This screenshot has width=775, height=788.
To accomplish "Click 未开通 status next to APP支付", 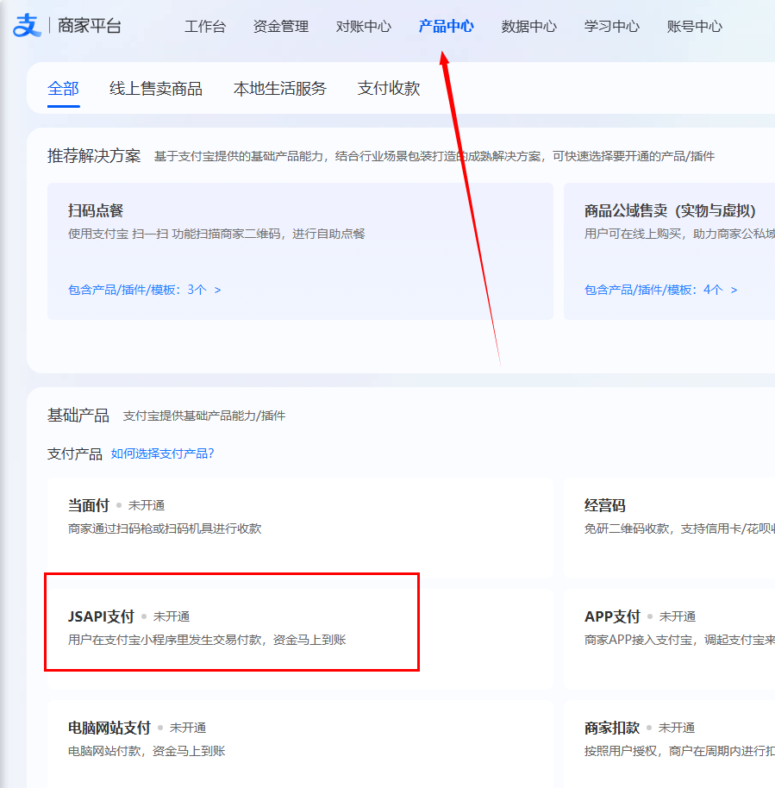I will (x=678, y=616).
